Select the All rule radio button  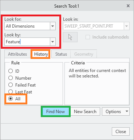(x=11, y=99)
